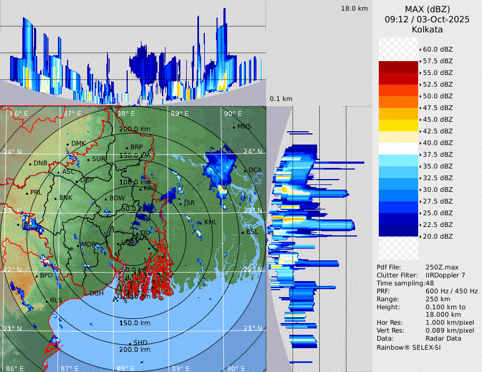
Task: Click the BSL station marker
Action: pyautogui.click(x=243, y=233)
